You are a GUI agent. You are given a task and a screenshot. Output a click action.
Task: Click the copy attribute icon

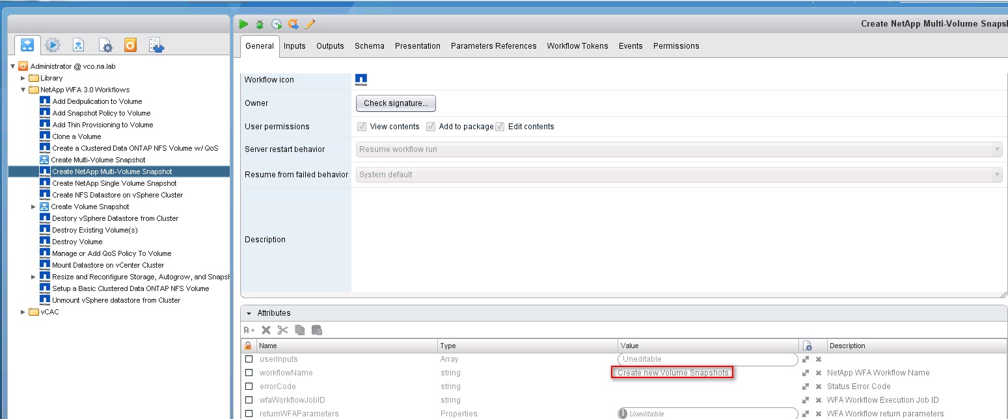pyautogui.click(x=300, y=330)
